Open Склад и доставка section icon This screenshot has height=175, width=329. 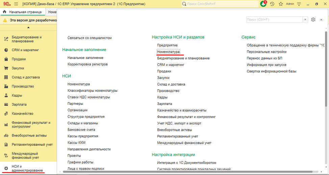pyautogui.click(x=6, y=77)
